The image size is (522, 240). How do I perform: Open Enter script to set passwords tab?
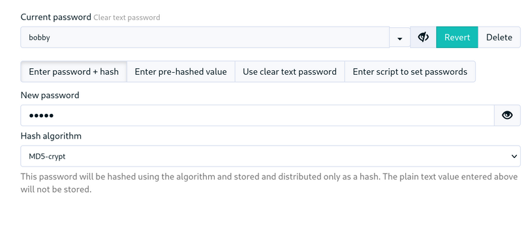[x=410, y=72]
